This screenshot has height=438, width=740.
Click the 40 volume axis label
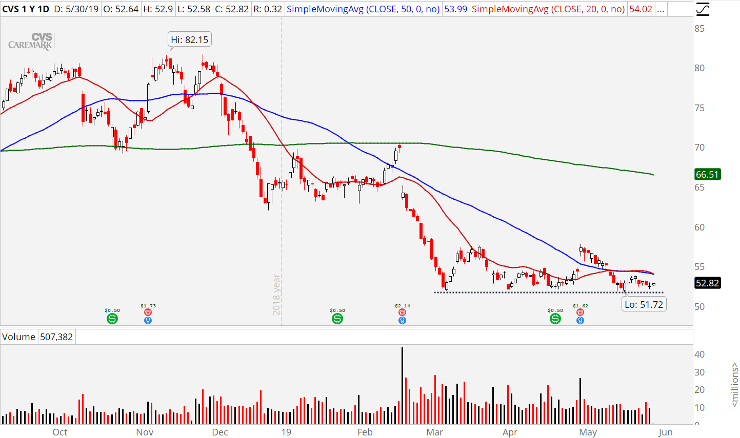coord(699,354)
